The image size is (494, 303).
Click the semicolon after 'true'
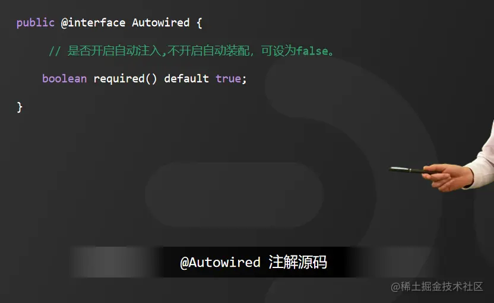(244, 79)
